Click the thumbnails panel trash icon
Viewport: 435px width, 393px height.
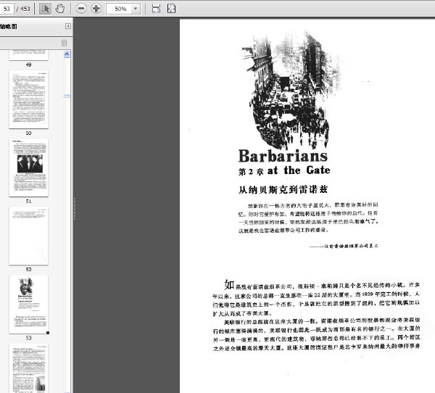(x=64, y=43)
